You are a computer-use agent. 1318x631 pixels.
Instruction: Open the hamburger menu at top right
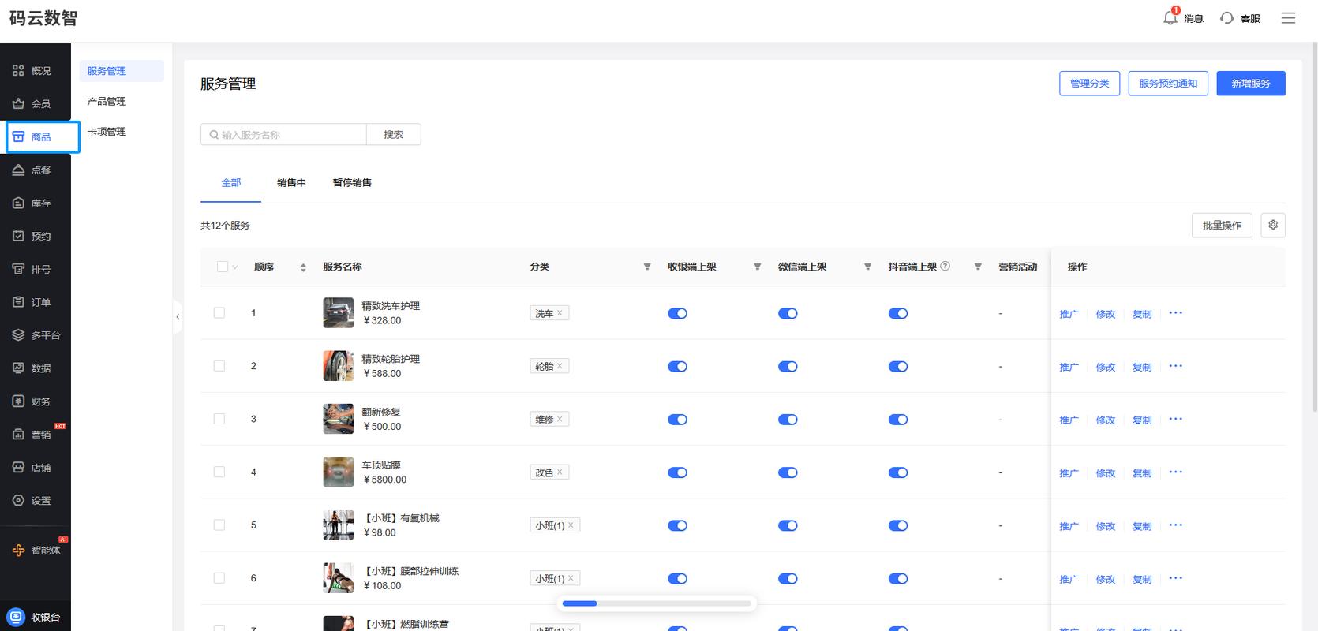coord(1288,18)
